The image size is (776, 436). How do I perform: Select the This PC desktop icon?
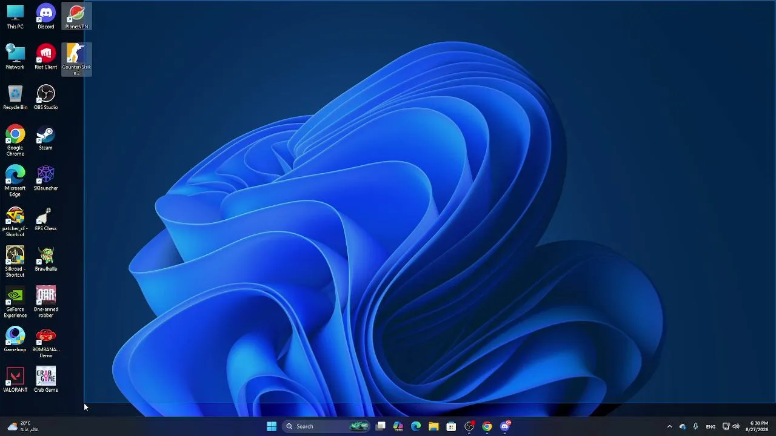15,17
